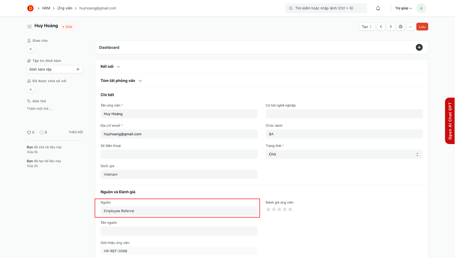Open Trợ giúp help dropdown
Image resolution: width=455 pixels, height=258 pixels.
pyautogui.click(x=403, y=8)
